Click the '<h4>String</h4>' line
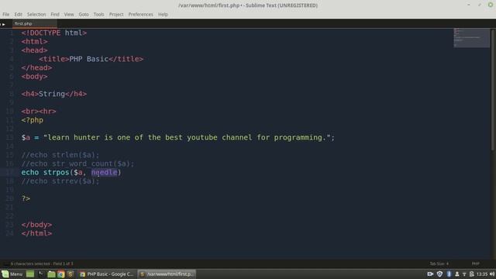 [x=54, y=94]
